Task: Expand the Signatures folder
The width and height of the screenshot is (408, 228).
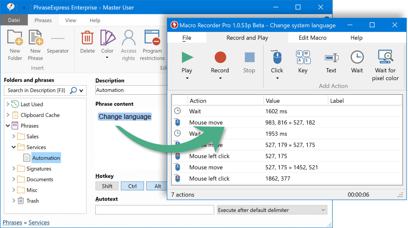Action: (14, 168)
